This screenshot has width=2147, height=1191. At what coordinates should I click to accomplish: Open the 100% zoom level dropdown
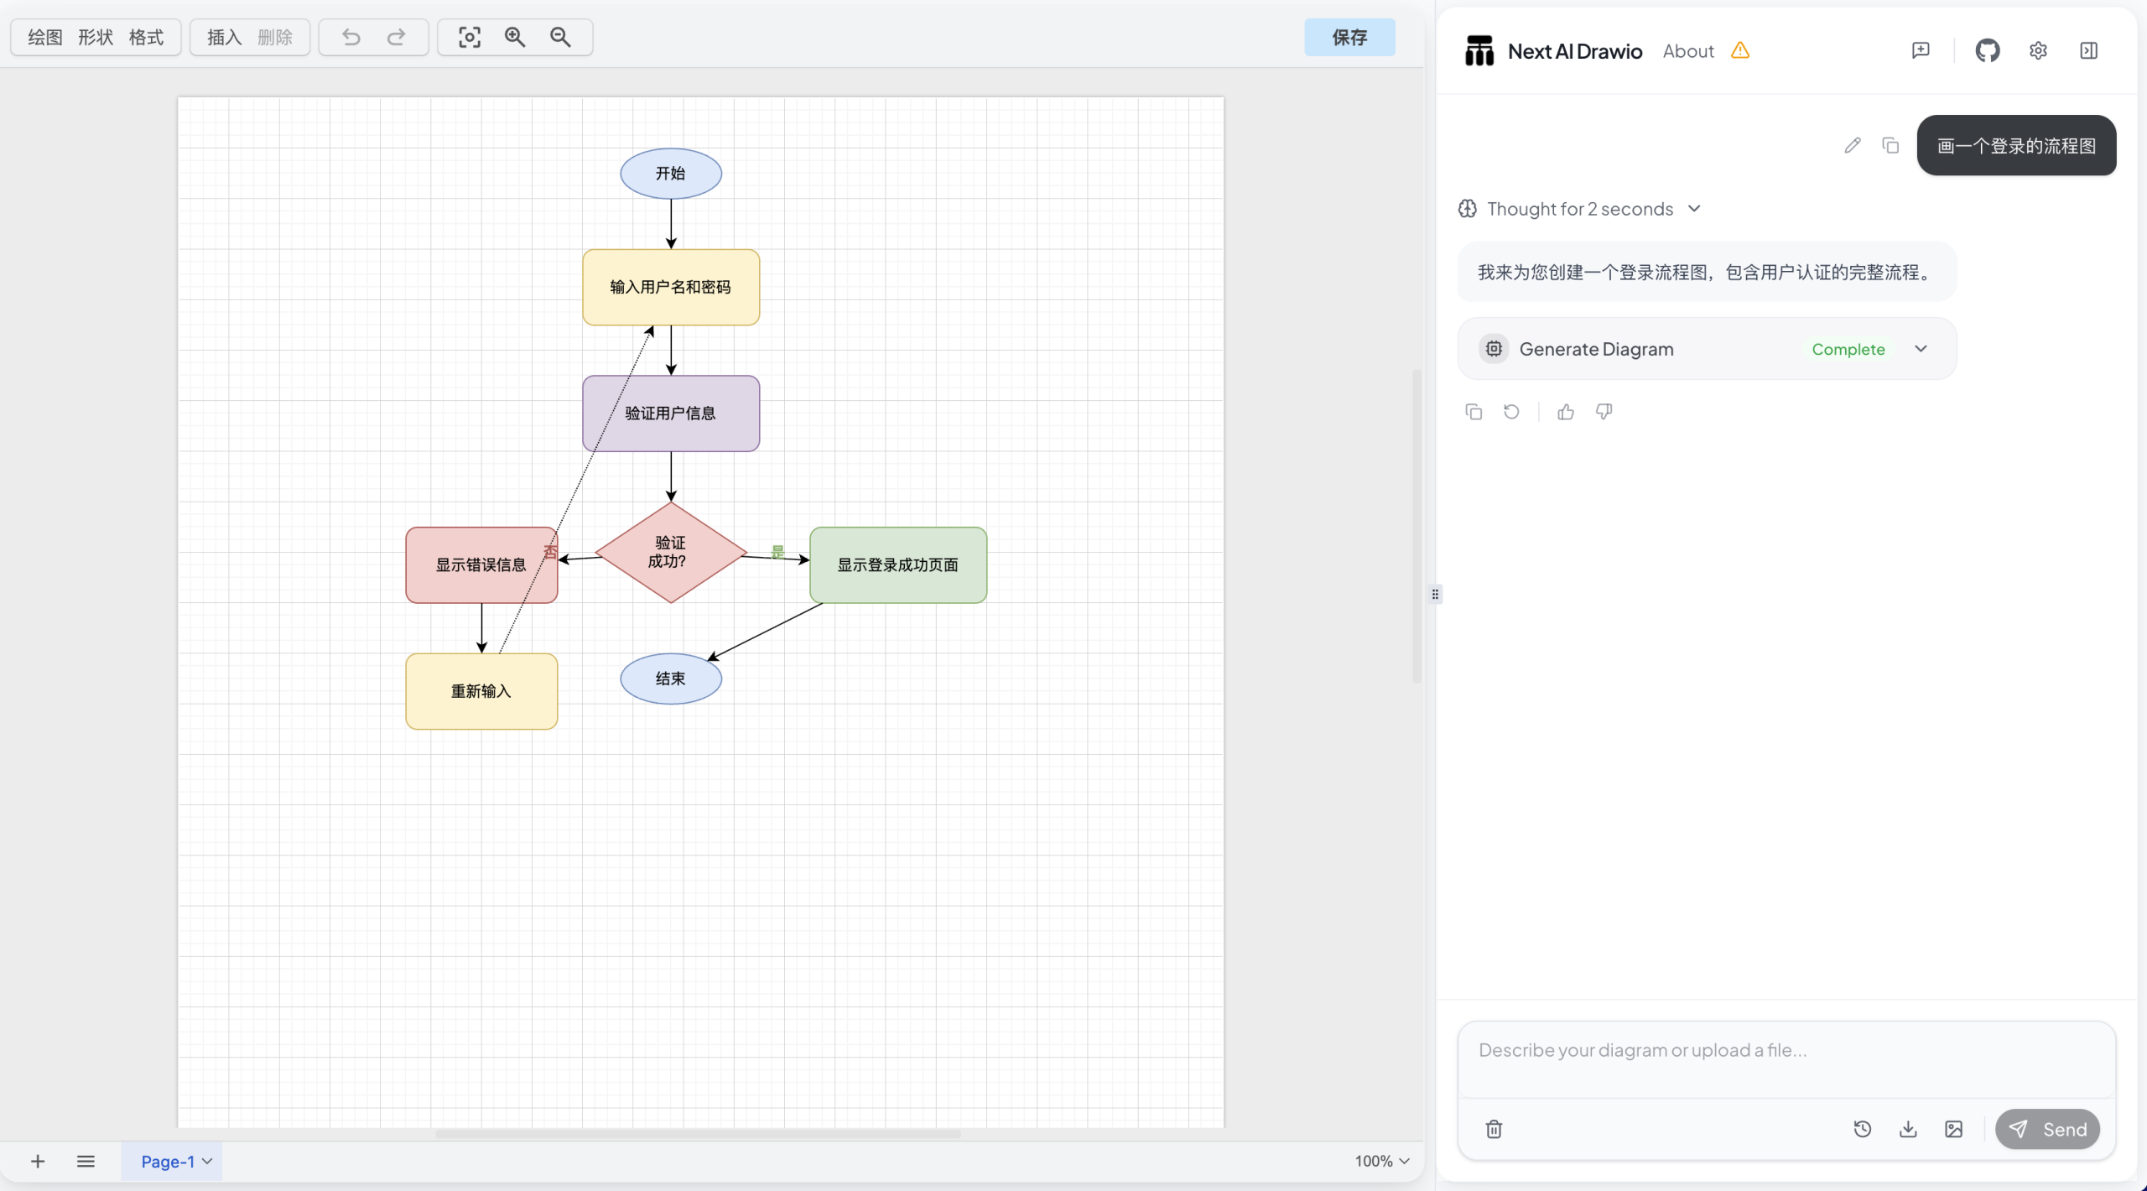1381,1161
